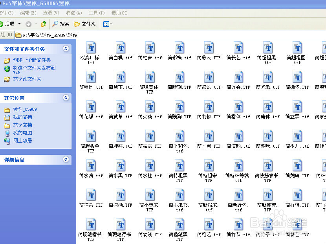This screenshot has height=244, width=326.
Task: Collapse the 文件和文件夹任务 panel
Action: pos(66,49)
